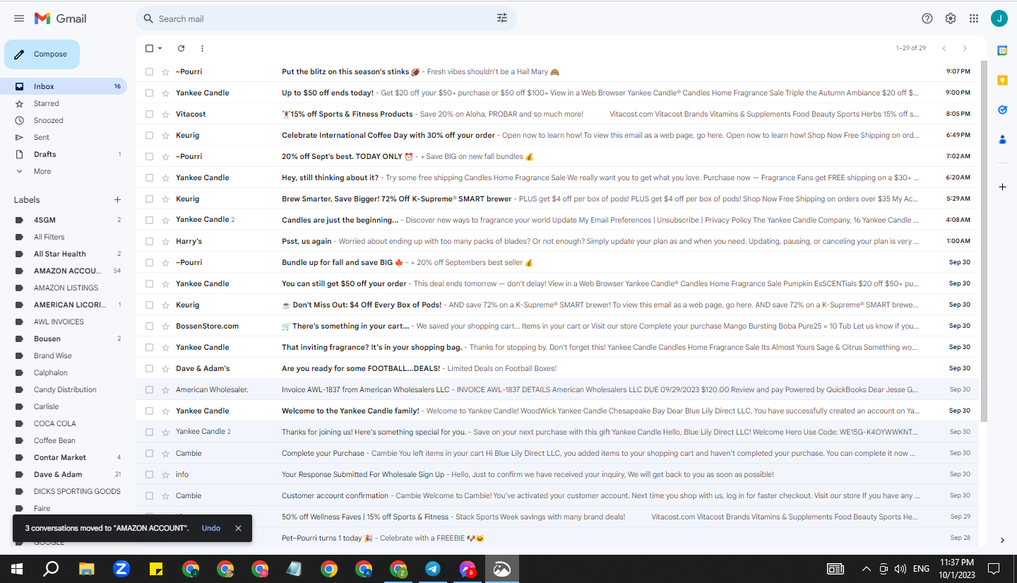
Task: Open Google Keep side panel
Action: [1002, 80]
